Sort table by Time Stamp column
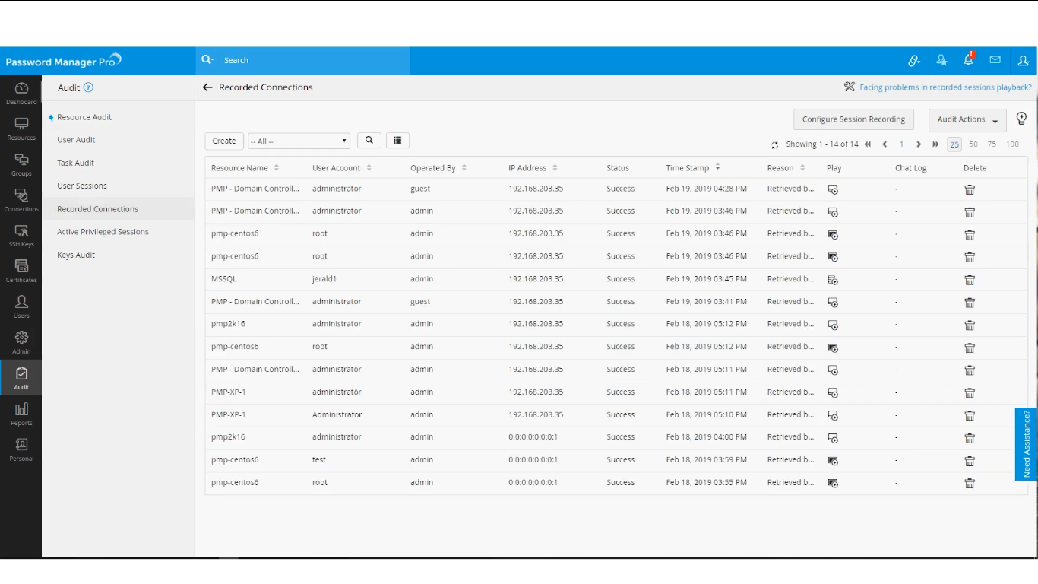The height and width of the screenshot is (584, 1038). pos(687,168)
